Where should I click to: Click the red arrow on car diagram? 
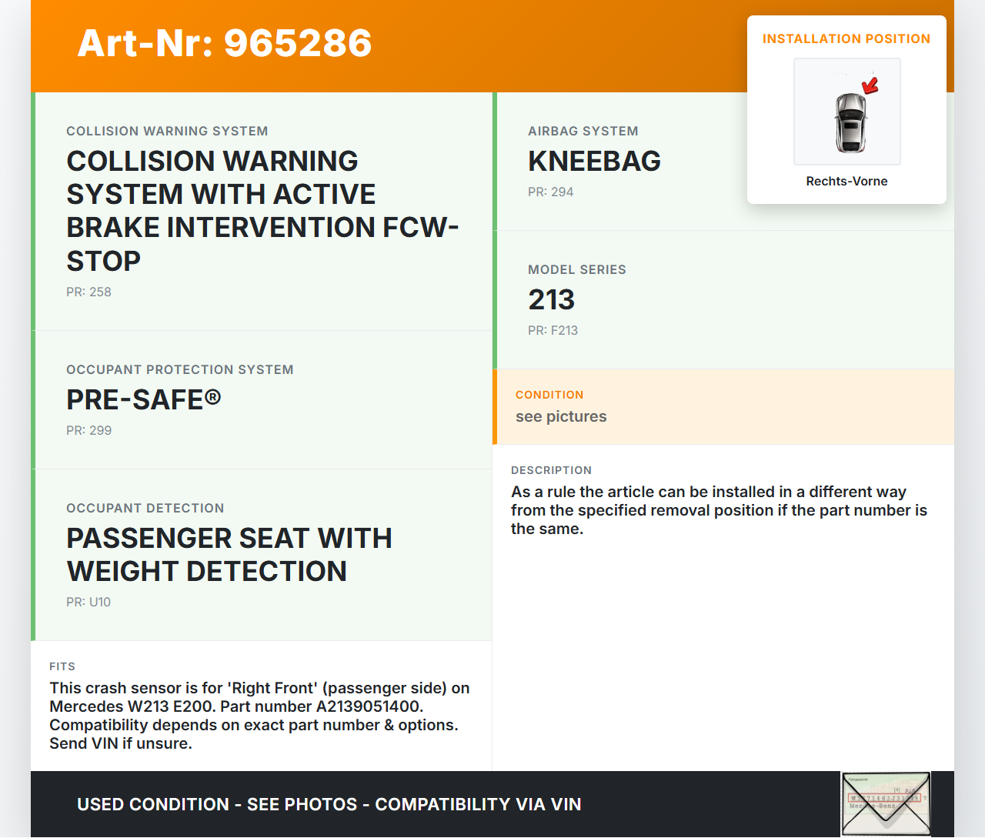[870, 85]
